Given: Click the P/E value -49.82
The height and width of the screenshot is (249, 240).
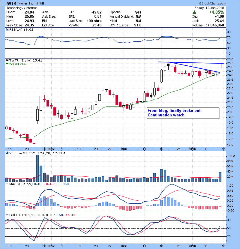Looking at the screenshot, I should [x=96, y=12].
